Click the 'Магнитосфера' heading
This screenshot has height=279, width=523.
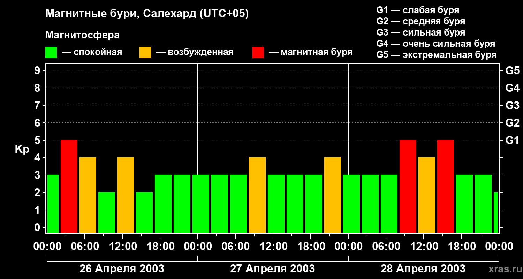point(82,35)
